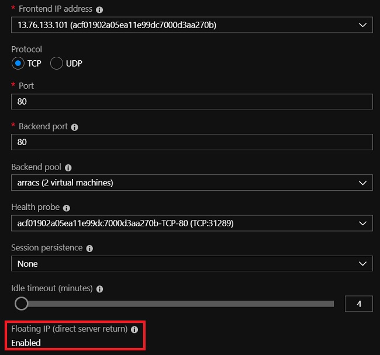
Task: Click the Floating IP (direct server return) label
Action: coord(70,329)
